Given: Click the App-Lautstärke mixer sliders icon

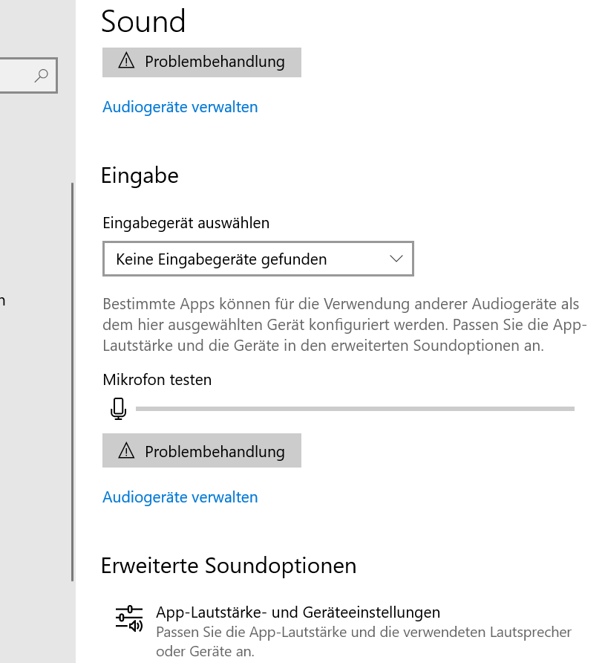Looking at the screenshot, I should (128, 618).
